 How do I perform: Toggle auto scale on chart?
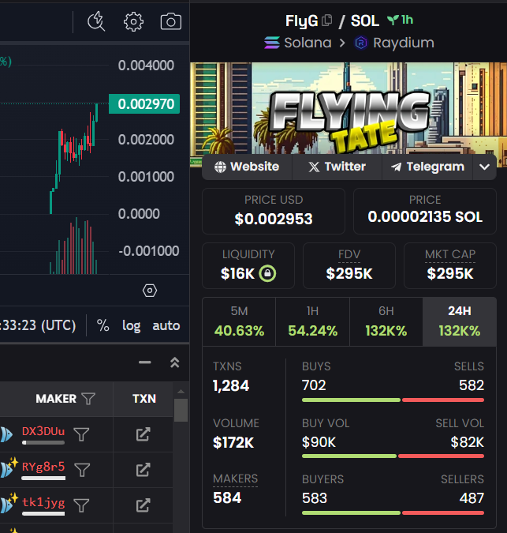click(x=166, y=325)
